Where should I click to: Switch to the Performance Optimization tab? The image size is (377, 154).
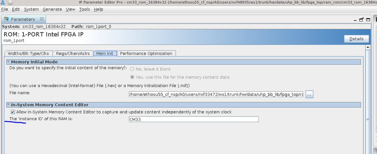tap(146, 53)
